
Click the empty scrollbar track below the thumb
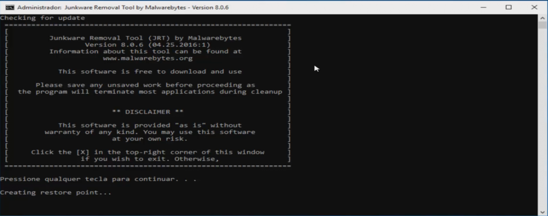coord(543,118)
